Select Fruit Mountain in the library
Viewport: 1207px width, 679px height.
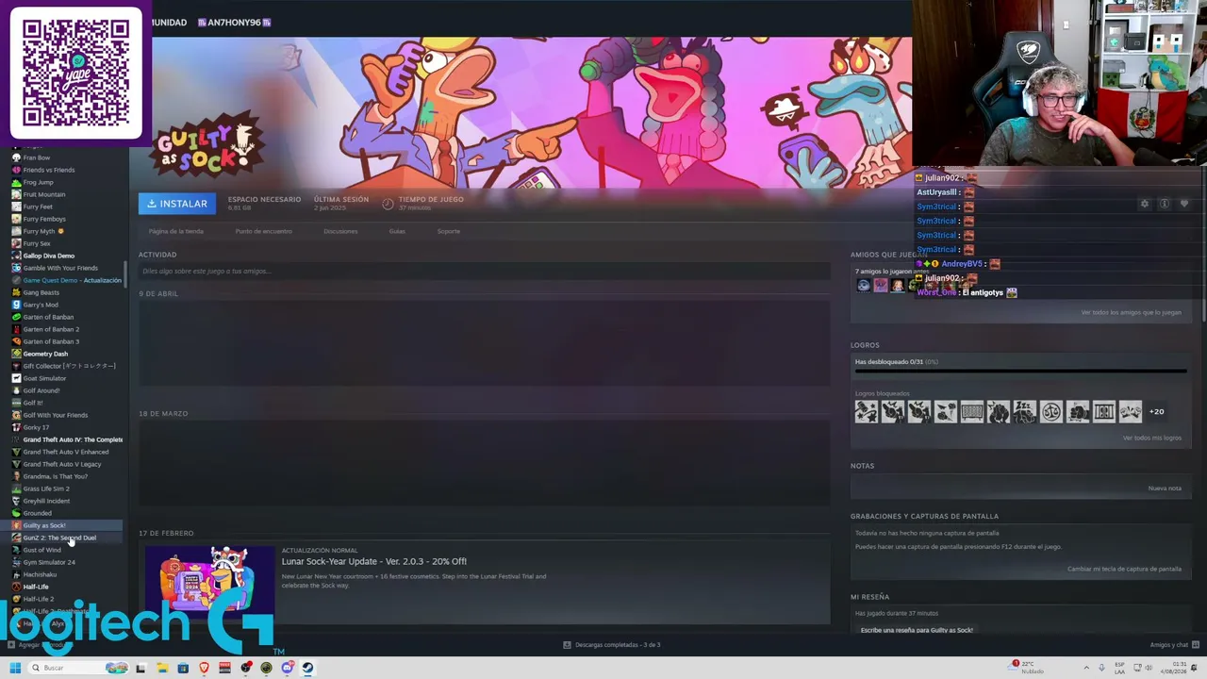pyautogui.click(x=44, y=194)
